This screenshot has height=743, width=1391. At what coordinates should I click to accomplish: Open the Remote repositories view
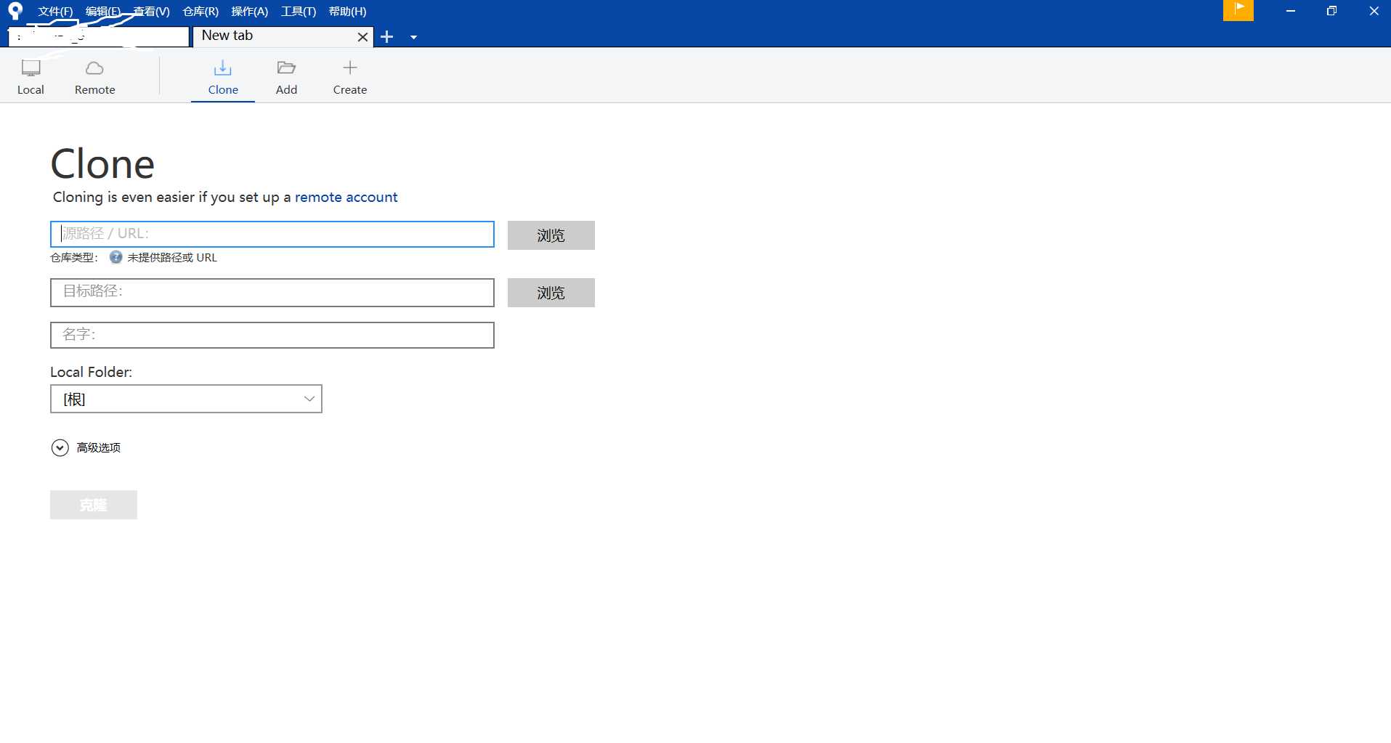pos(94,77)
